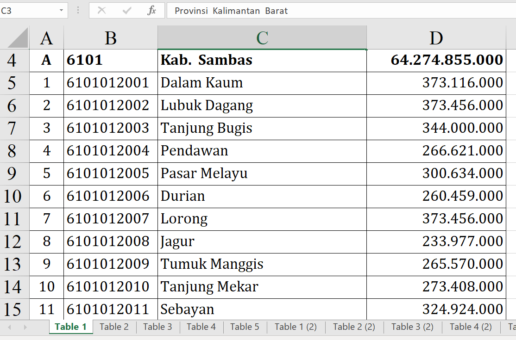Screen dimensions: 516x340
Task: Select the Kab. Sambas cell
Action: click(x=262, y=60)
